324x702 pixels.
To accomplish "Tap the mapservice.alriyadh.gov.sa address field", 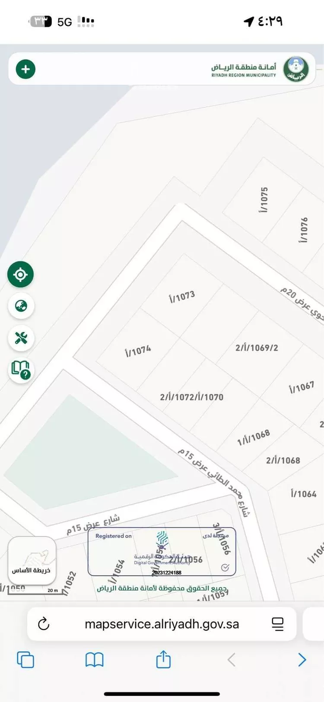I will tap(162, 624).
